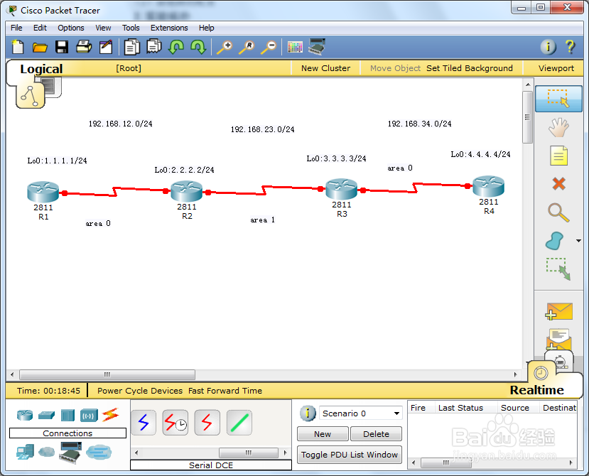
Task: Open the Options menu
Action: pos(70,28)
